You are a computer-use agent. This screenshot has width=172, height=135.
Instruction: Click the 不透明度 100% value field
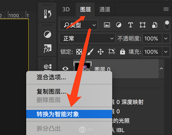coord(152,38)
